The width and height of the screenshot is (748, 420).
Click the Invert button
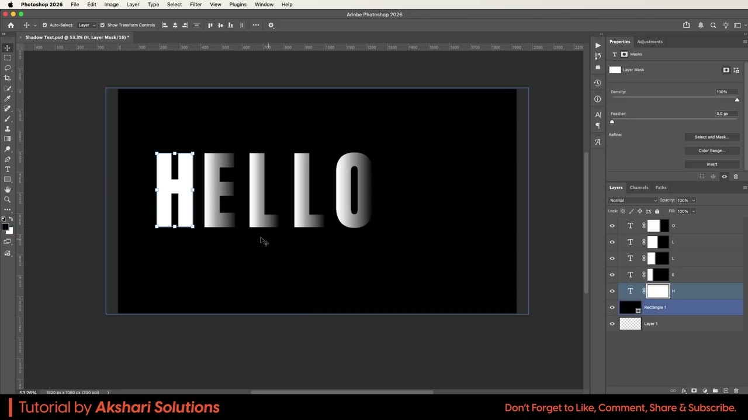pyautogui.click(x=711, y=164)
